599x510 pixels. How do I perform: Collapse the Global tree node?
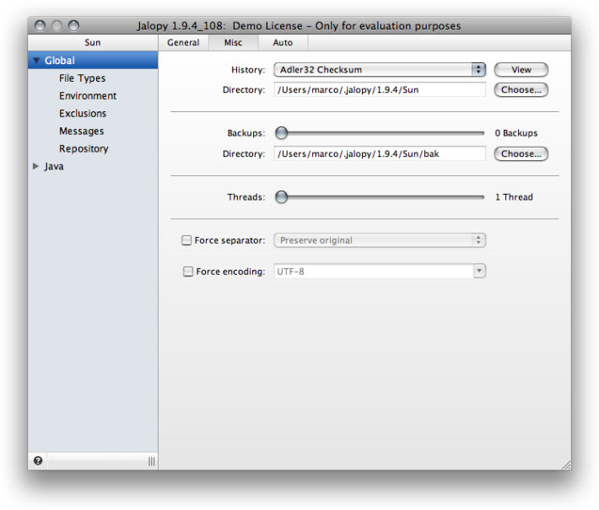[x=36, y=61]
